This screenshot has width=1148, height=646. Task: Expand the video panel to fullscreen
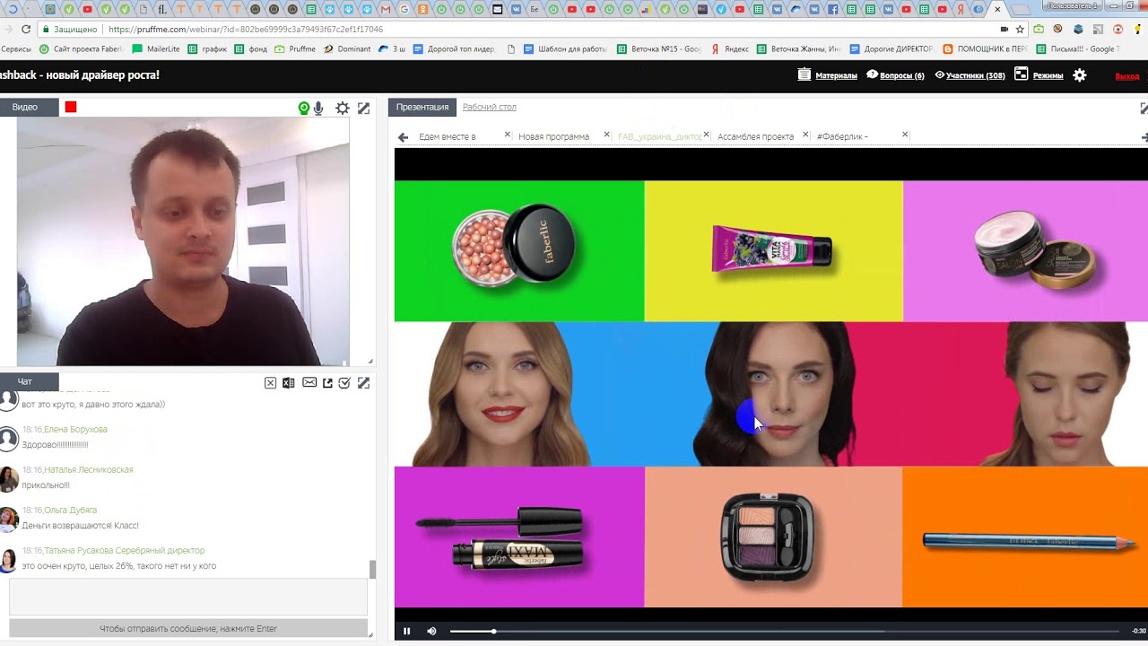363,108
